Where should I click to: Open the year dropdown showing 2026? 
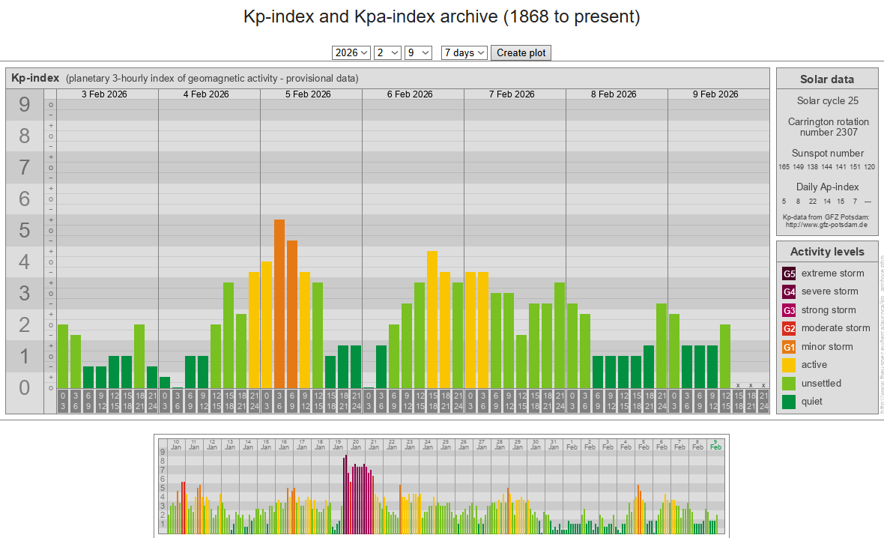pos(351,52)
